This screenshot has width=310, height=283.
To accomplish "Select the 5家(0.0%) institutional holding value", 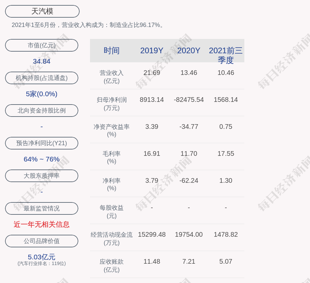I will point(42,94).
